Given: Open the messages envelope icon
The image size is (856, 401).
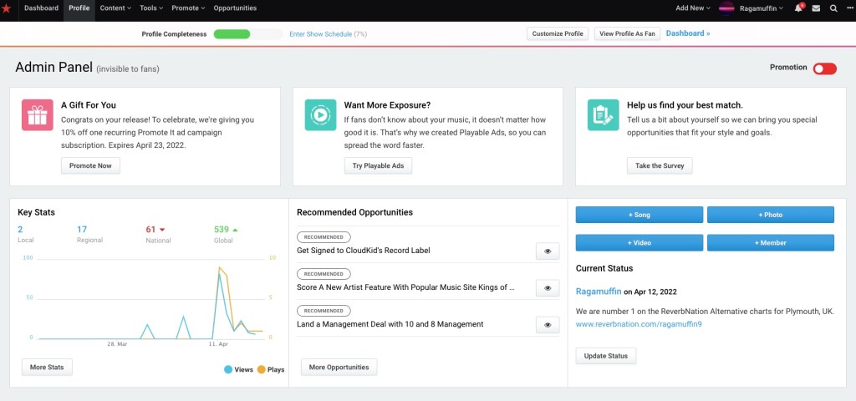Looking at the screenshot, I should pos(816,8).
